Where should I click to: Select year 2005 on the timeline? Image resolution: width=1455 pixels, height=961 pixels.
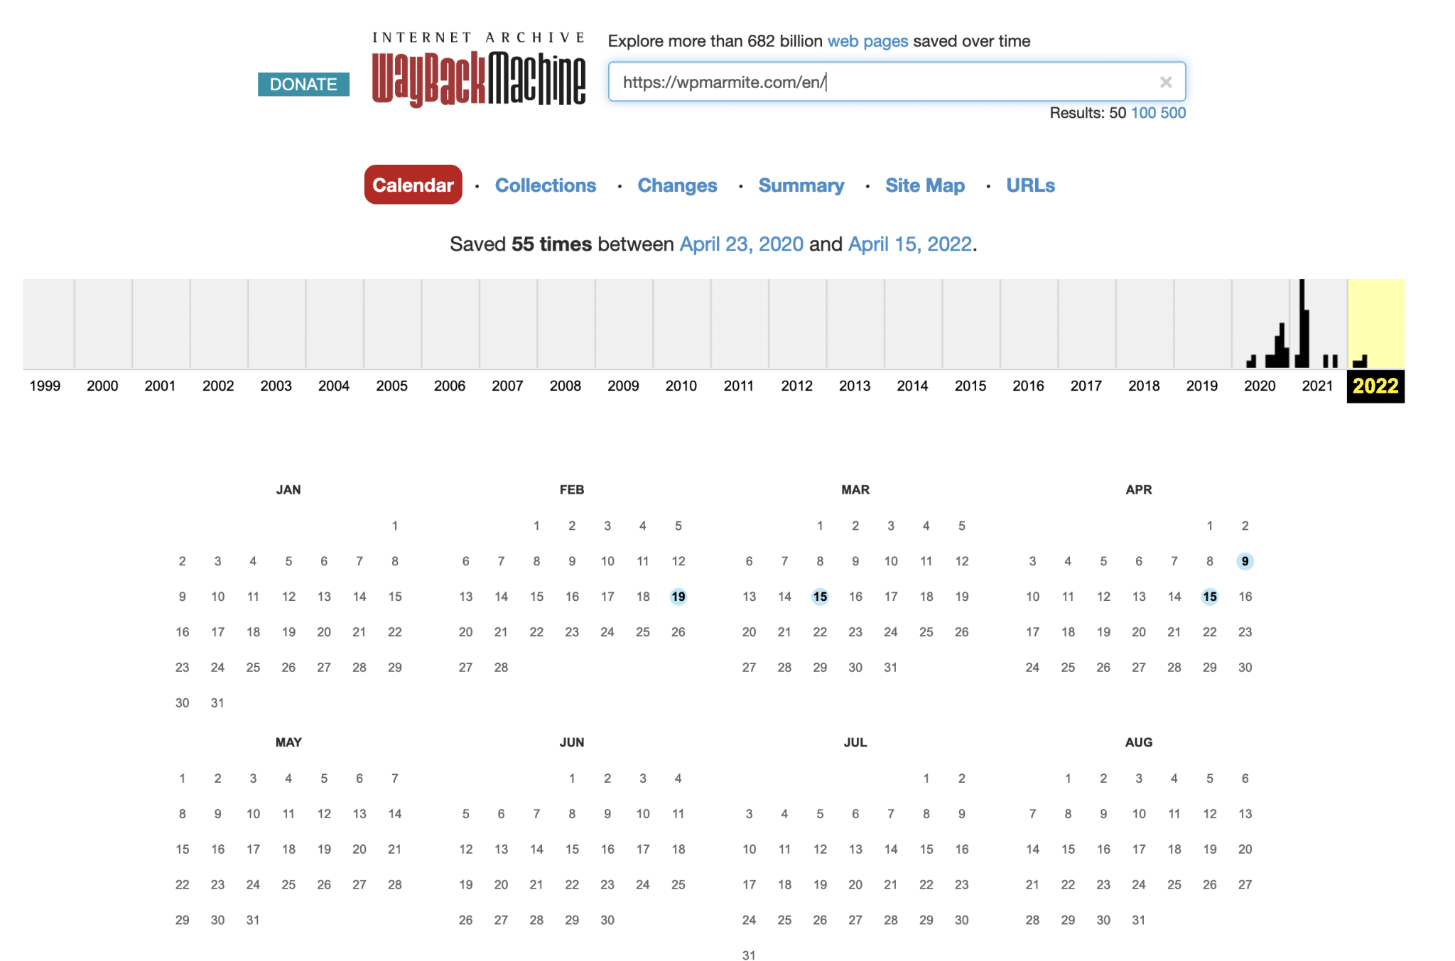391,386
